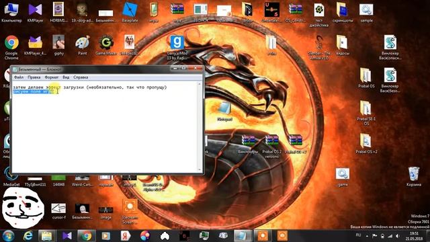
Task: Click the Action Center flag icon
Action: (375, 236)
